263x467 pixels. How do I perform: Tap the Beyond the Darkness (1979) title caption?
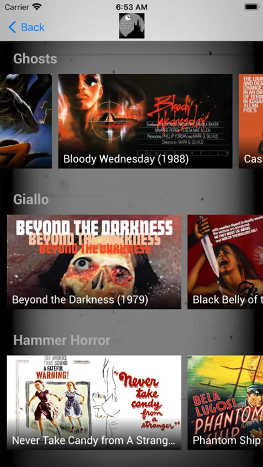point(80,299)
